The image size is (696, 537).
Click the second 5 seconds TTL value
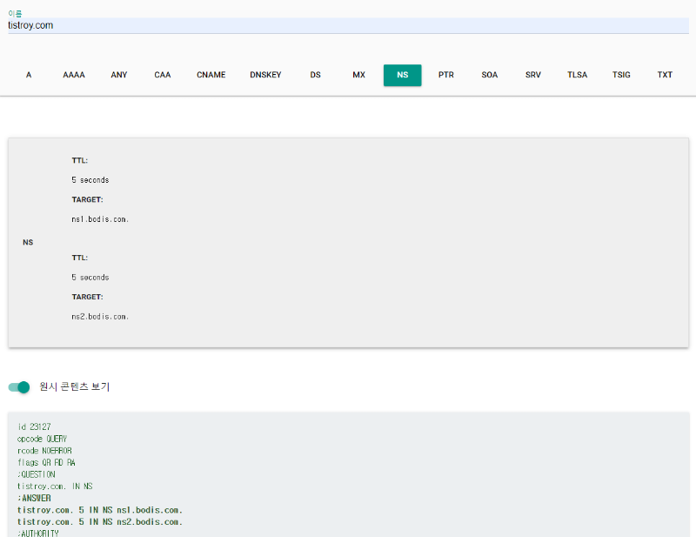tap(90, 277)
